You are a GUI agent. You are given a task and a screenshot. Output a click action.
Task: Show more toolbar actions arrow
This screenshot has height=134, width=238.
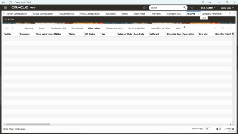(x=184, y=27)
